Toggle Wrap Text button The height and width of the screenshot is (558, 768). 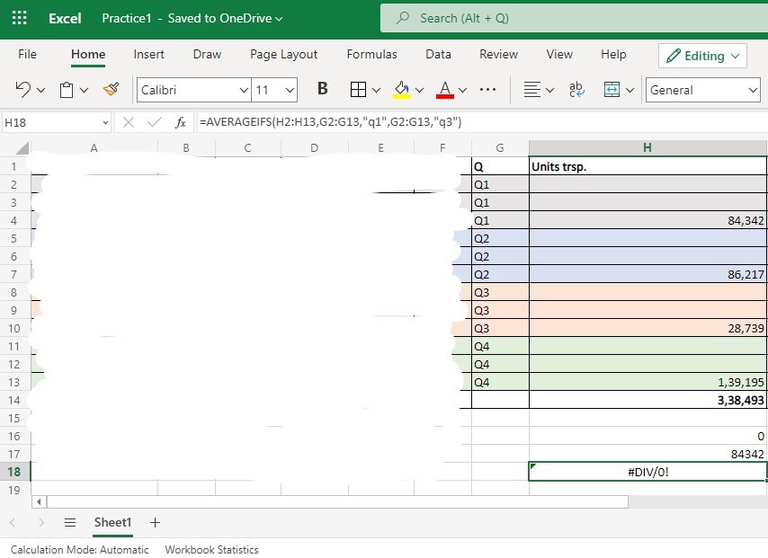click(576, 90)
